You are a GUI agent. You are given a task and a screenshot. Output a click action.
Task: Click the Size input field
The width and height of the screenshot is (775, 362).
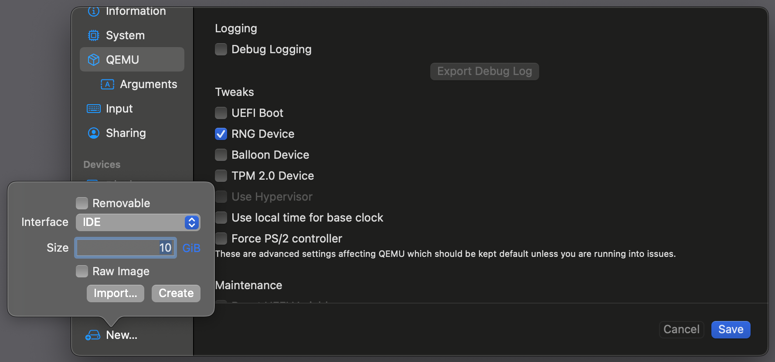pyautogui.click(x=126, y=248)
